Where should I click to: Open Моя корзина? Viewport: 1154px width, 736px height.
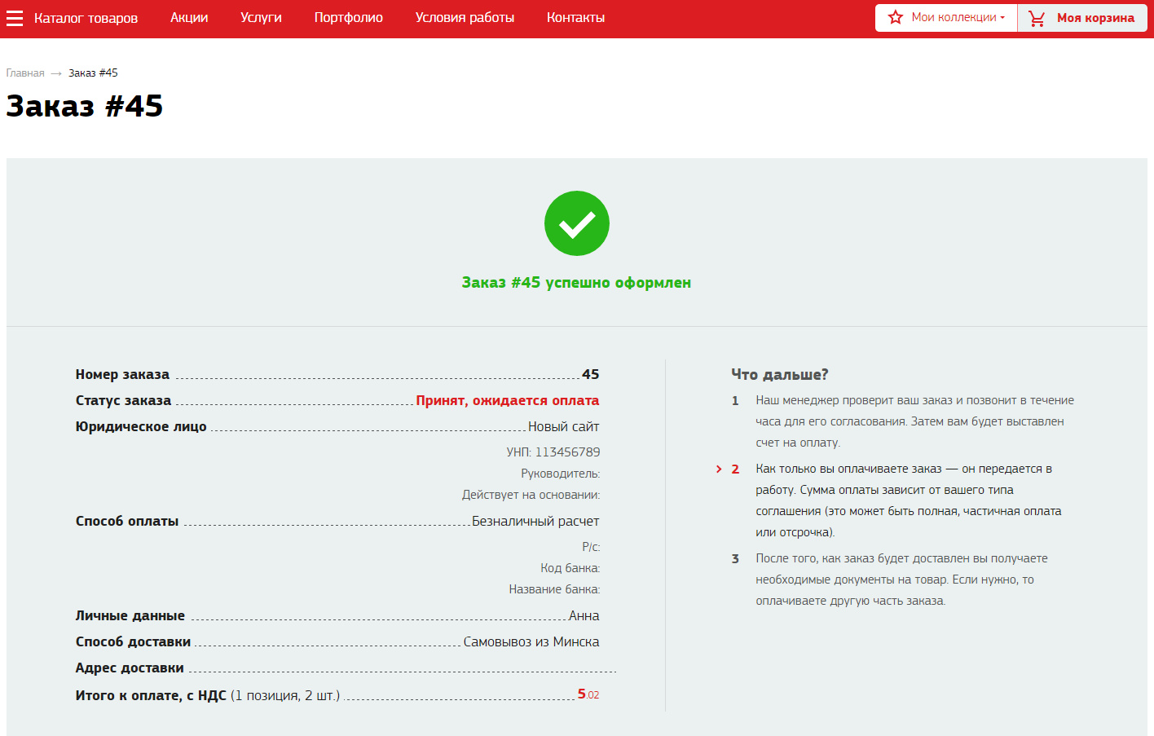pos(1095,18)
